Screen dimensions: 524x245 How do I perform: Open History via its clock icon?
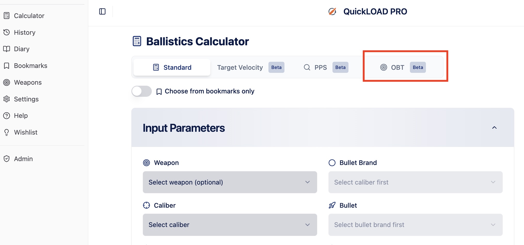click(x=7, y=32)
